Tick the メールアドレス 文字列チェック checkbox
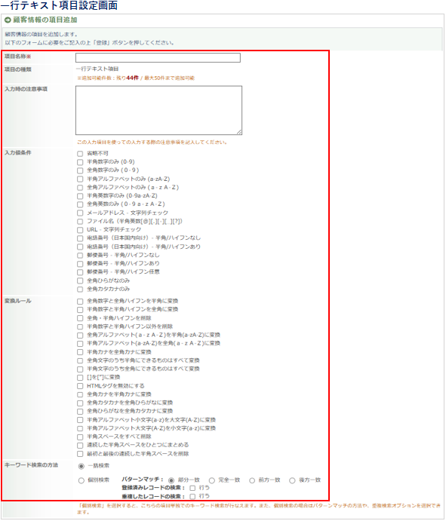Screen dimensions: 446x521 point(80,213)
